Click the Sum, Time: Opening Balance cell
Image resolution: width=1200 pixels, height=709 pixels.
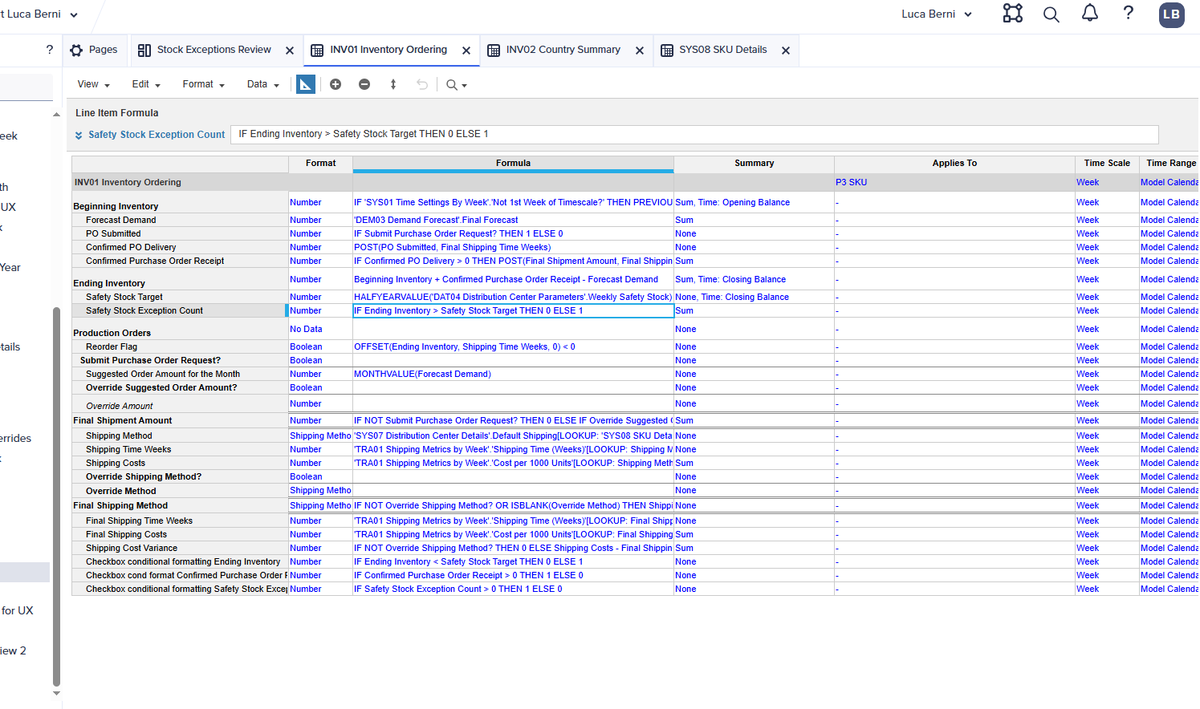[754, 202]
